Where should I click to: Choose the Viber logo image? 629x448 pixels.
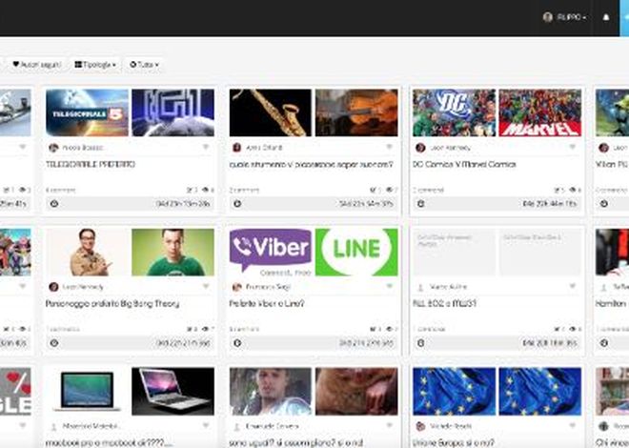[271, 252]
